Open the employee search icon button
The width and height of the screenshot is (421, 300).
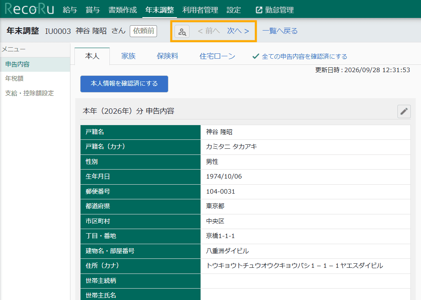[182, 31]
